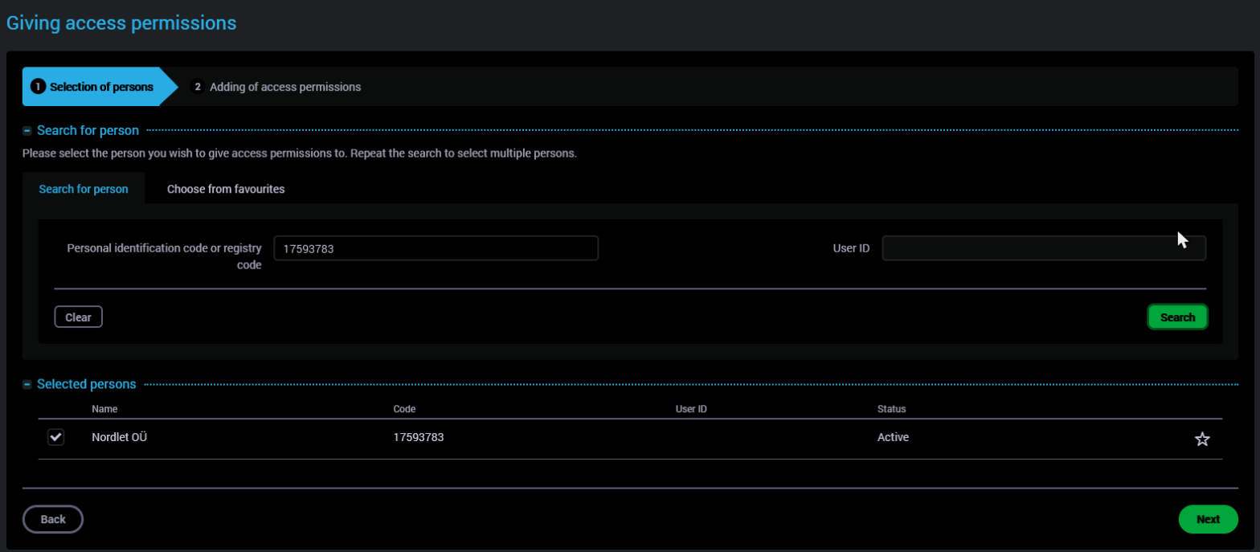The image size is (1260, 552).
Task: Open step 2 Adding of access permissions
Action: [276, 87]
